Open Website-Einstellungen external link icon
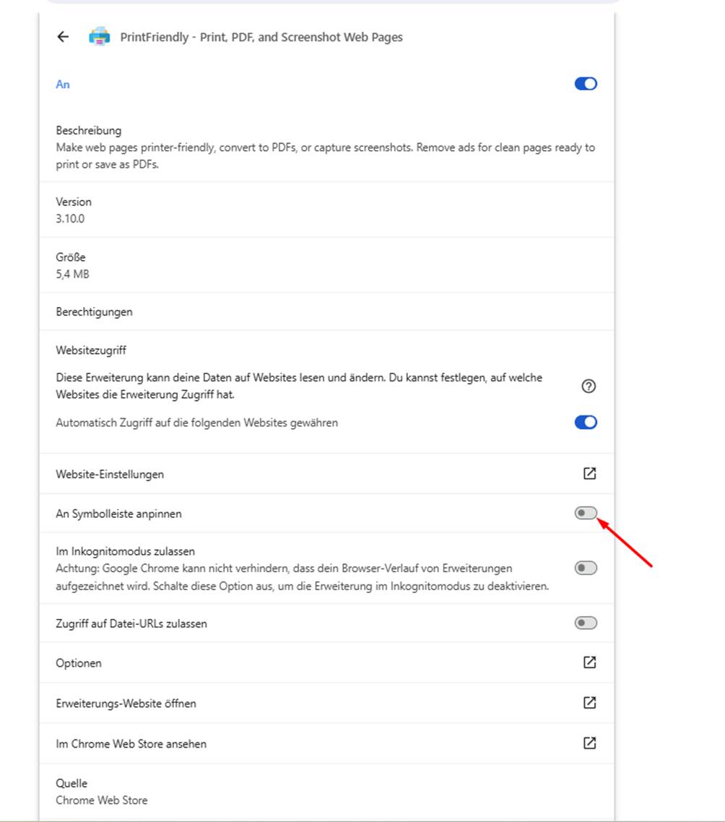 (x=590, y=473)
